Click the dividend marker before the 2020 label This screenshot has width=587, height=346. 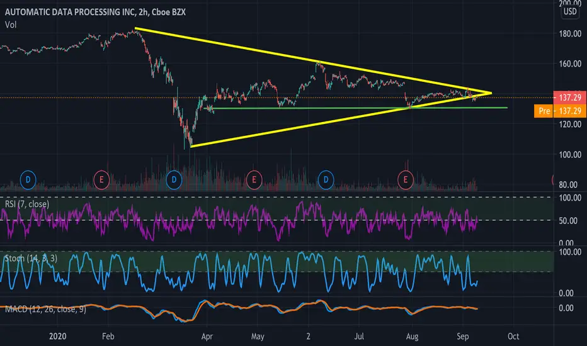[28, 180]
